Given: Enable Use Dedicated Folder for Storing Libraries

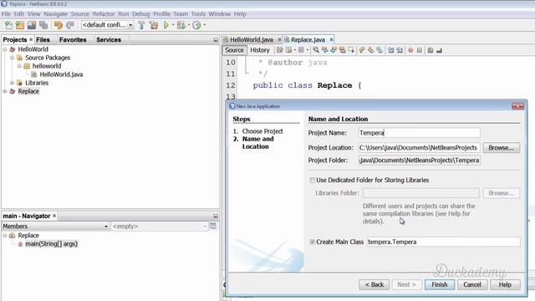Looking at the screenshot, I should [x=312, y=180].
